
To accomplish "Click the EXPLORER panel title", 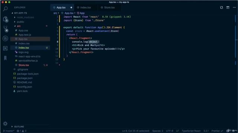I will tap(20, 7).
